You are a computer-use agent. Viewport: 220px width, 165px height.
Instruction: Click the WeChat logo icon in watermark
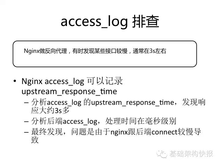162,154
